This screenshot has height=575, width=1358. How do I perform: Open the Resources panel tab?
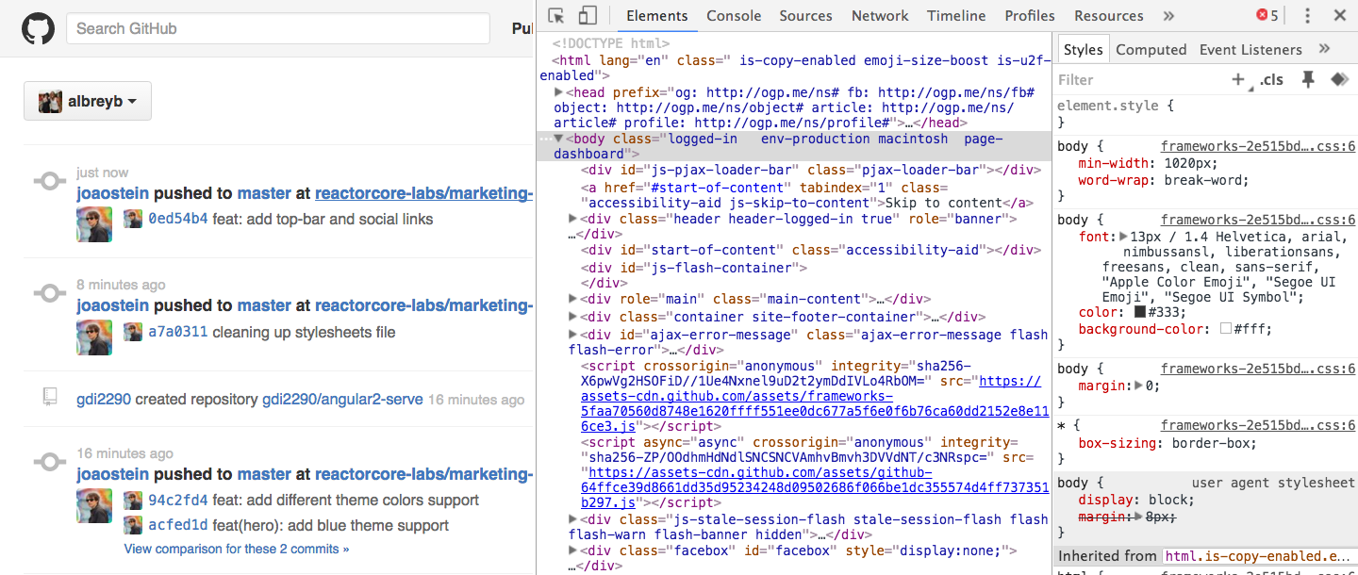[1109, 16]
